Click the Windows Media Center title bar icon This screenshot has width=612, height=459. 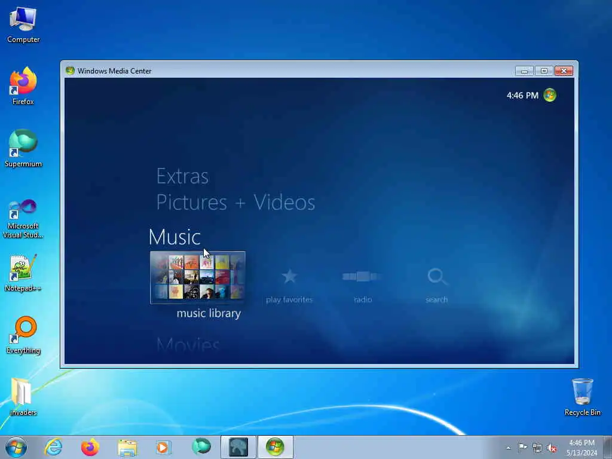71,71
